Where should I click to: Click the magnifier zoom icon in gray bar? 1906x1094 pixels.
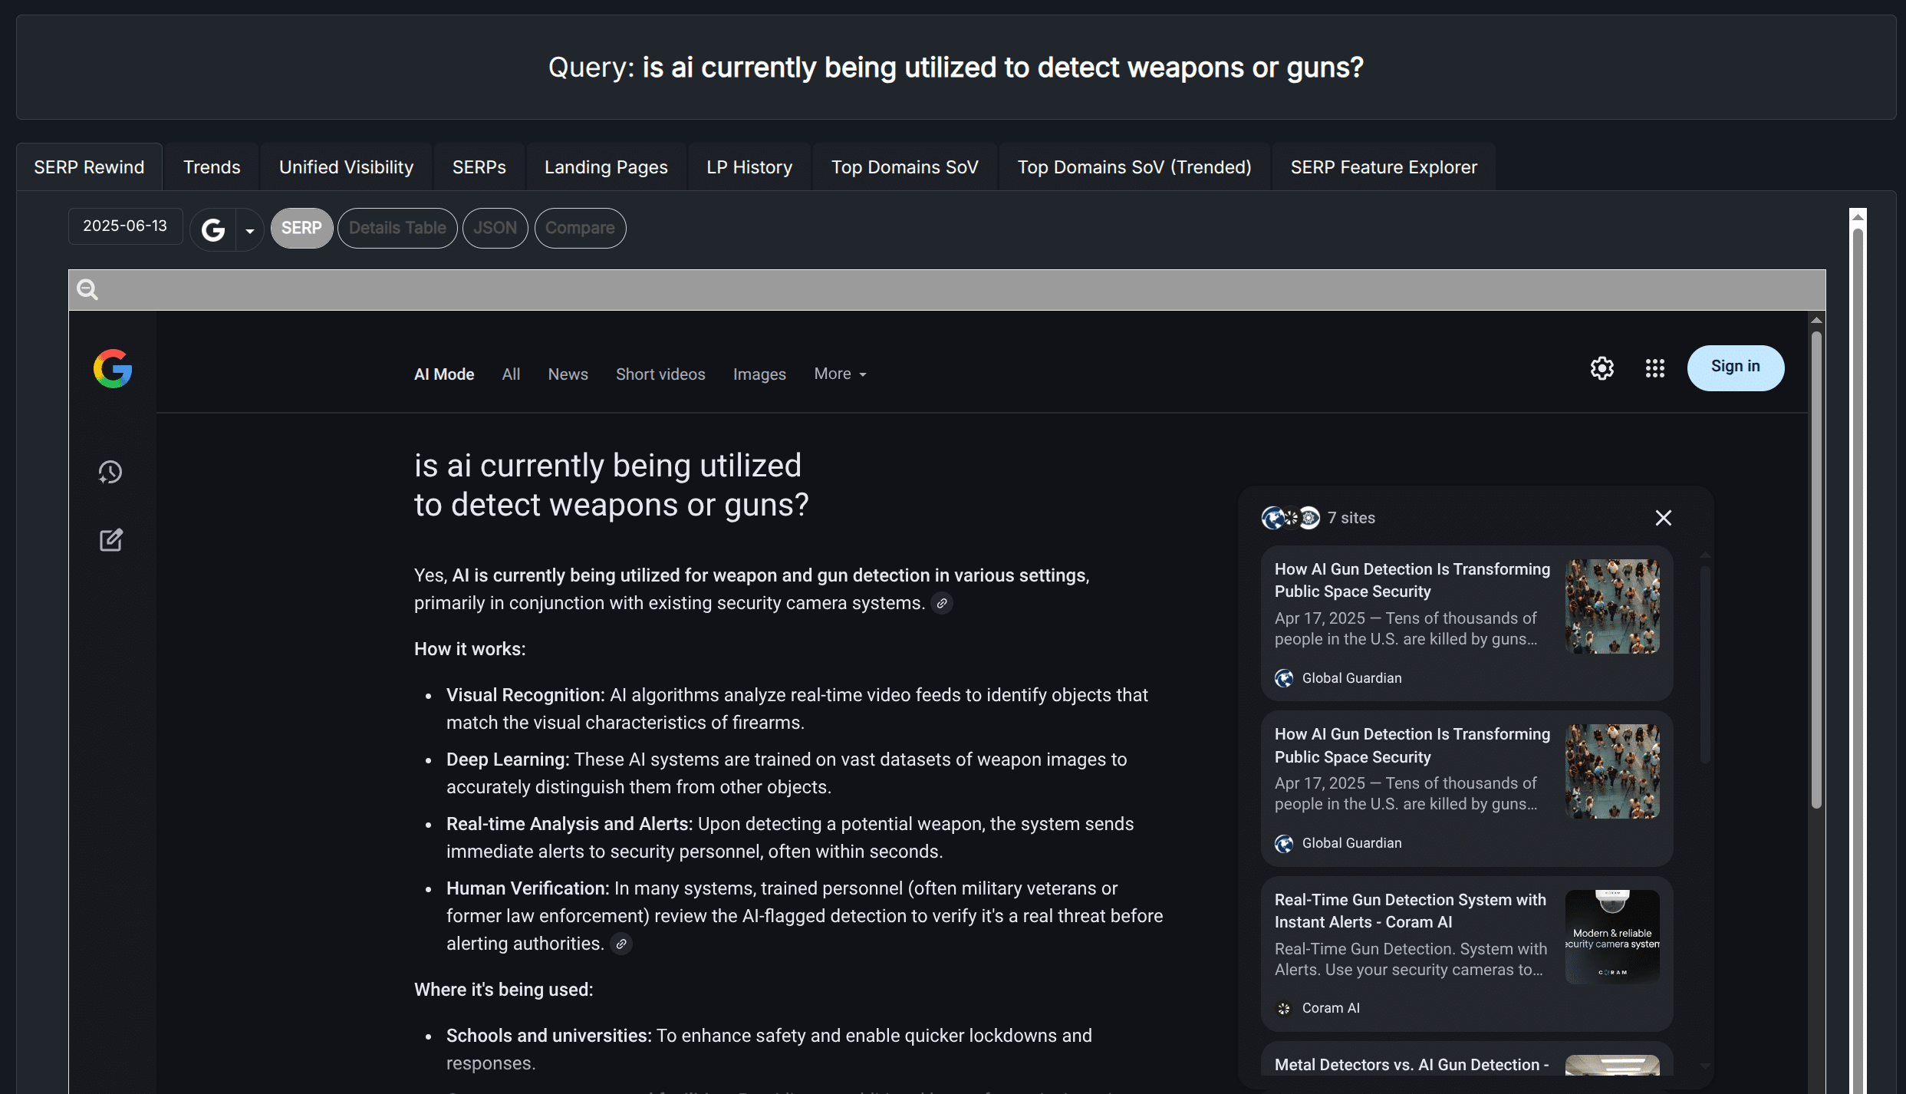tap(87, 290)
